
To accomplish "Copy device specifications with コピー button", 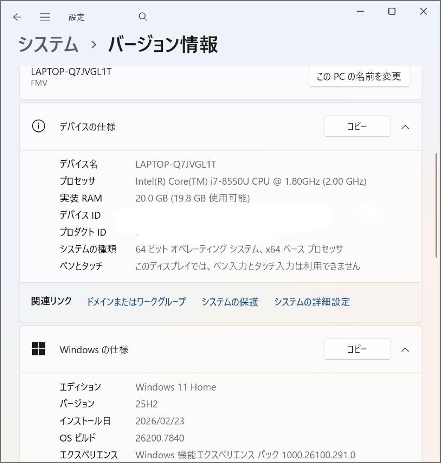I will (357, 126).
